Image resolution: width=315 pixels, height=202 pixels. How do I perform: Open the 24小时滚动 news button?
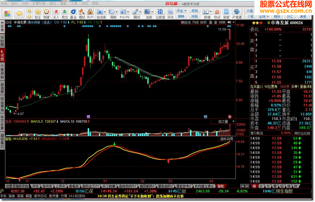click(x=77, y=196)
